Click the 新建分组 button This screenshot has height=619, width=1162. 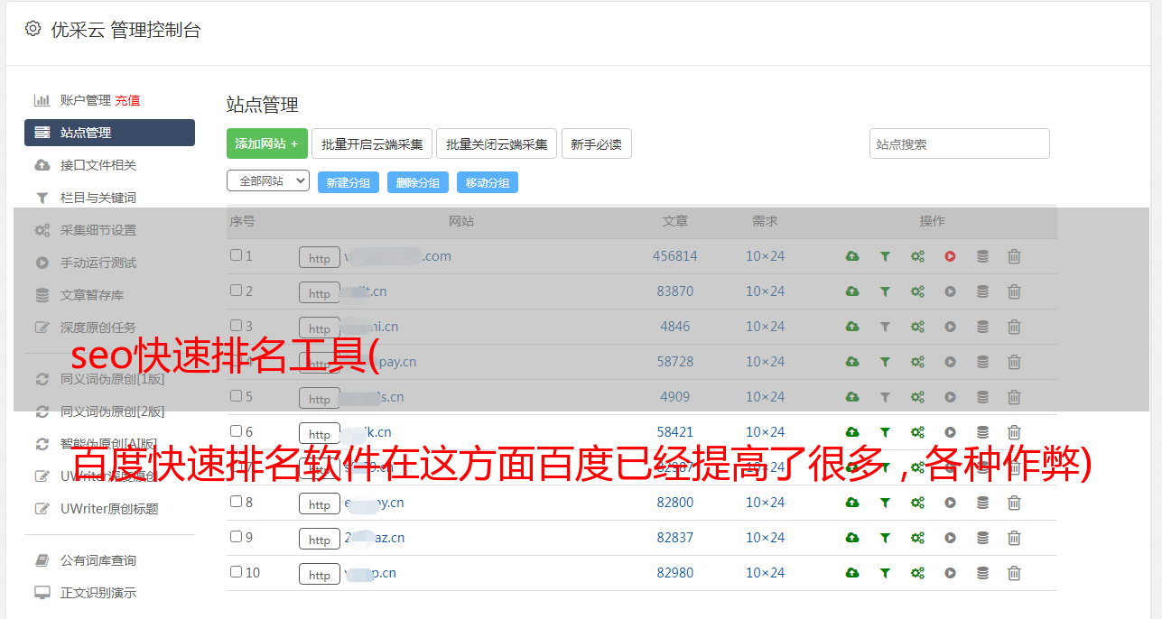(x=348, y=182)
